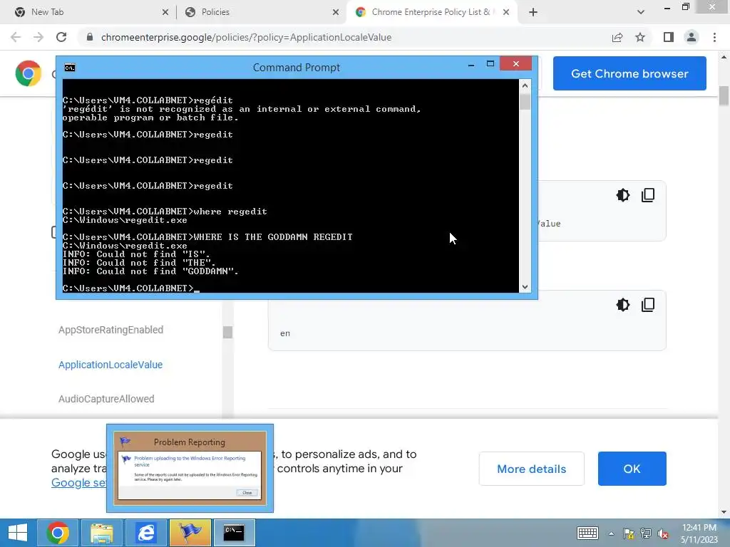This screenshot has height=547, width=730.
Task: Click the Command Prompt scrollbar thumb
Action: [525, 102]
